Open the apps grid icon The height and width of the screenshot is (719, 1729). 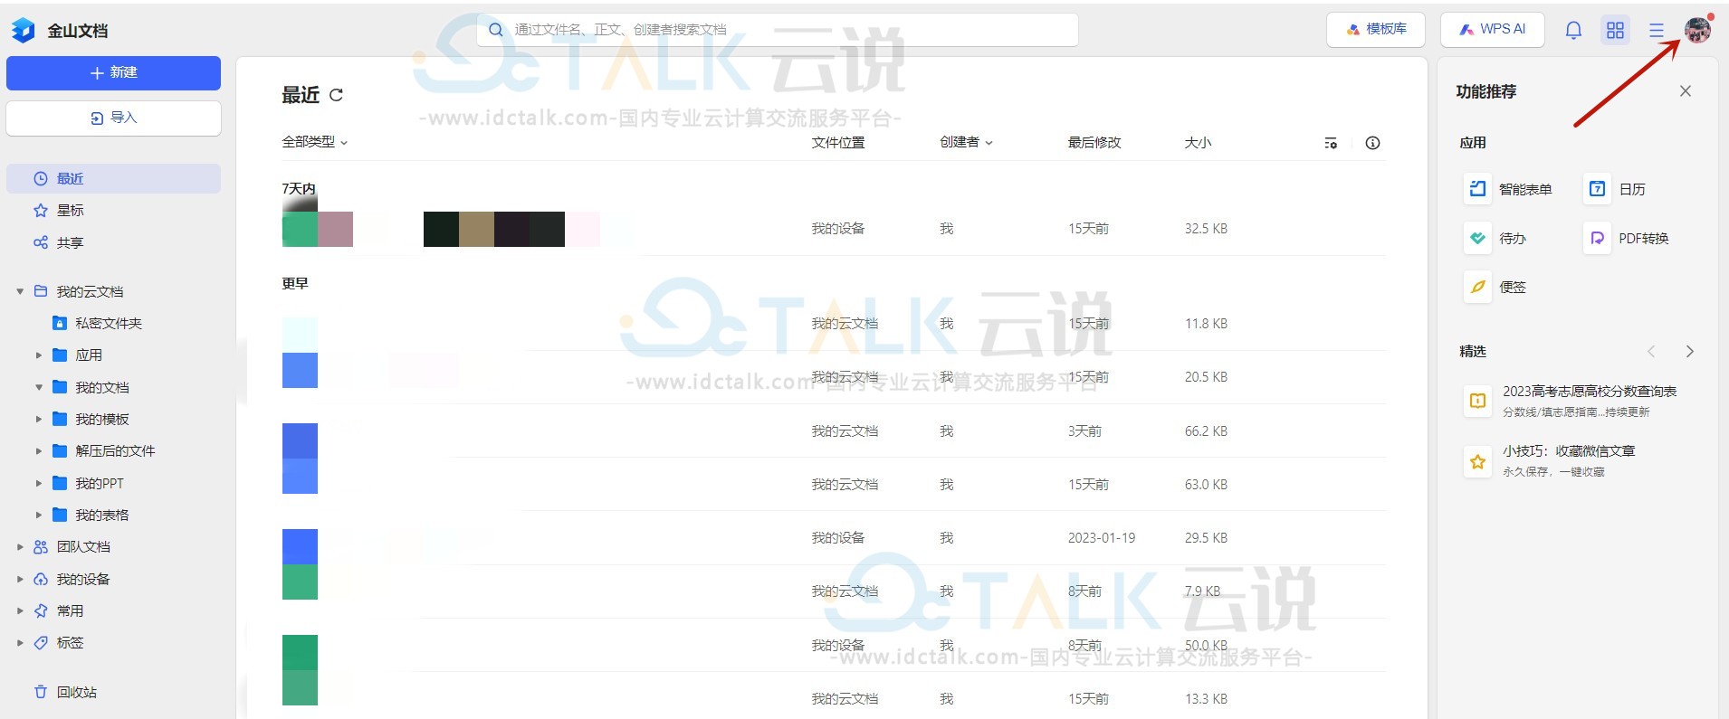coord(1615,30)
